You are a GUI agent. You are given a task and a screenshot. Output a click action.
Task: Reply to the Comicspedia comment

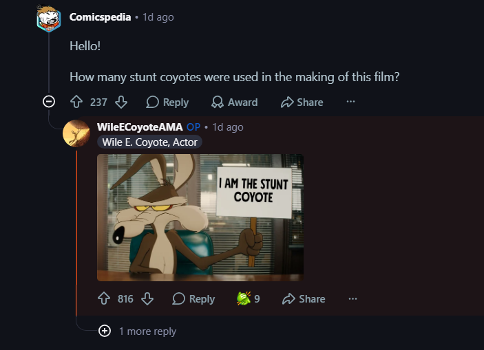click(167, 102)
